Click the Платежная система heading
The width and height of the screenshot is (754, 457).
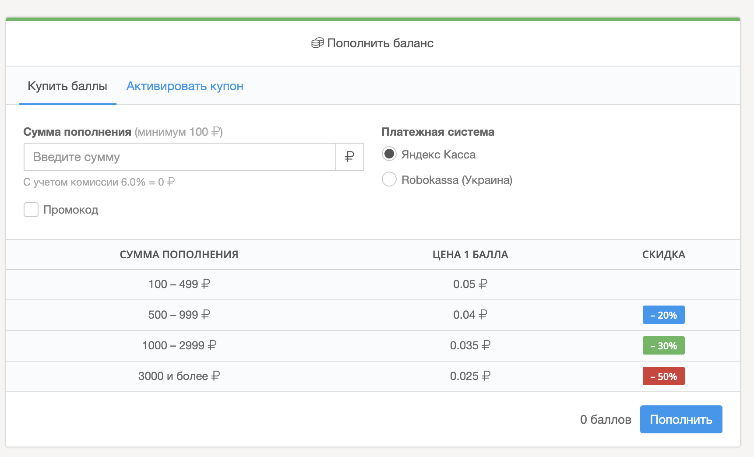[438, 132]
